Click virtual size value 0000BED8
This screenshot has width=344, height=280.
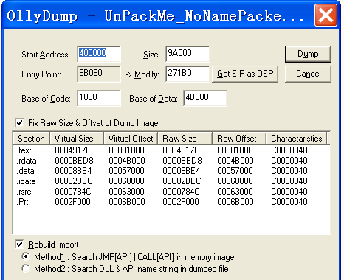click(x=74, y=161)
